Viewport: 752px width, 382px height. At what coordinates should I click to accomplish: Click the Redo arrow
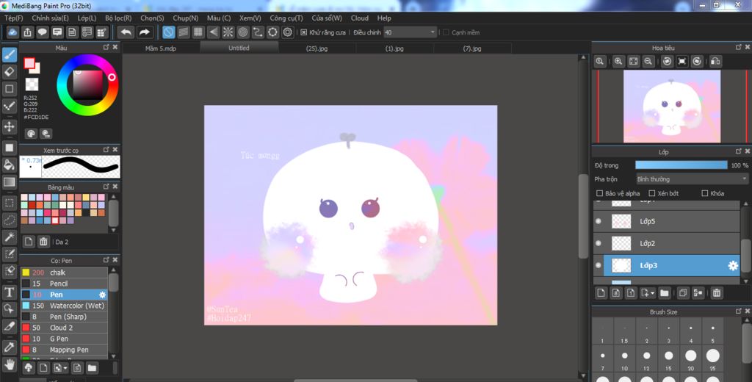click(x=144, y=32)
